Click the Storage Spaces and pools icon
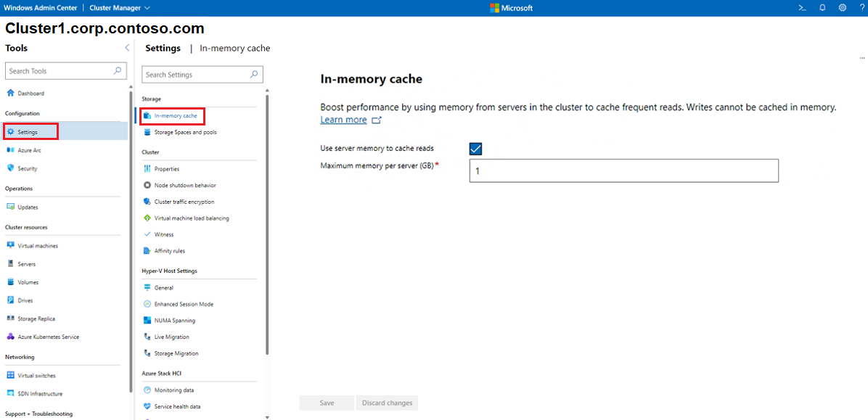 147,133
